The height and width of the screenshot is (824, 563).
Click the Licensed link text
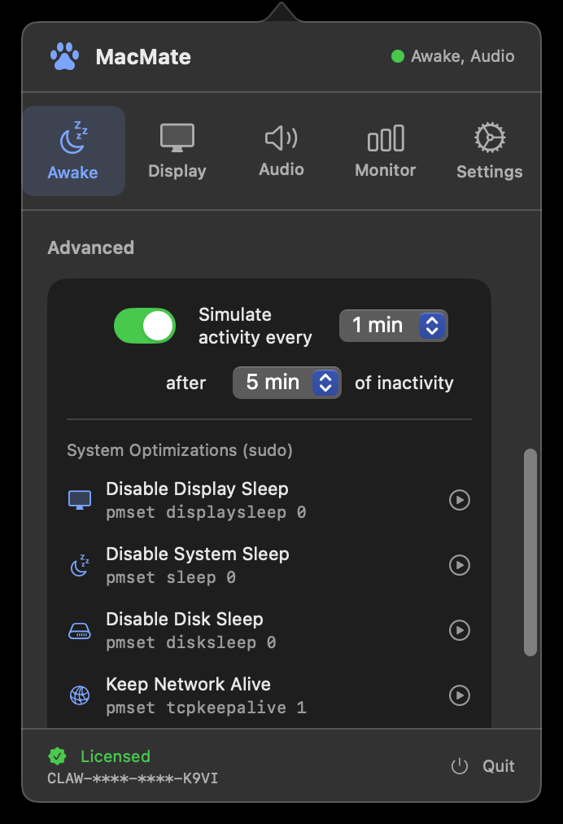point(115,756)
